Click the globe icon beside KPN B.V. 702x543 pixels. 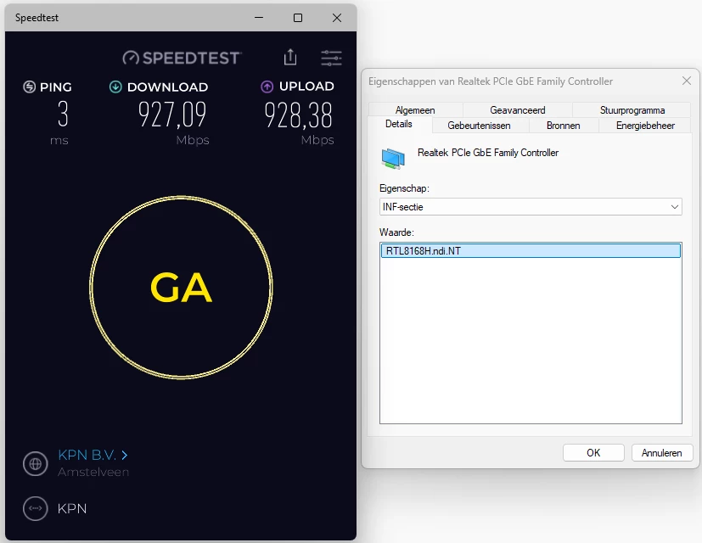click(36, 464)
